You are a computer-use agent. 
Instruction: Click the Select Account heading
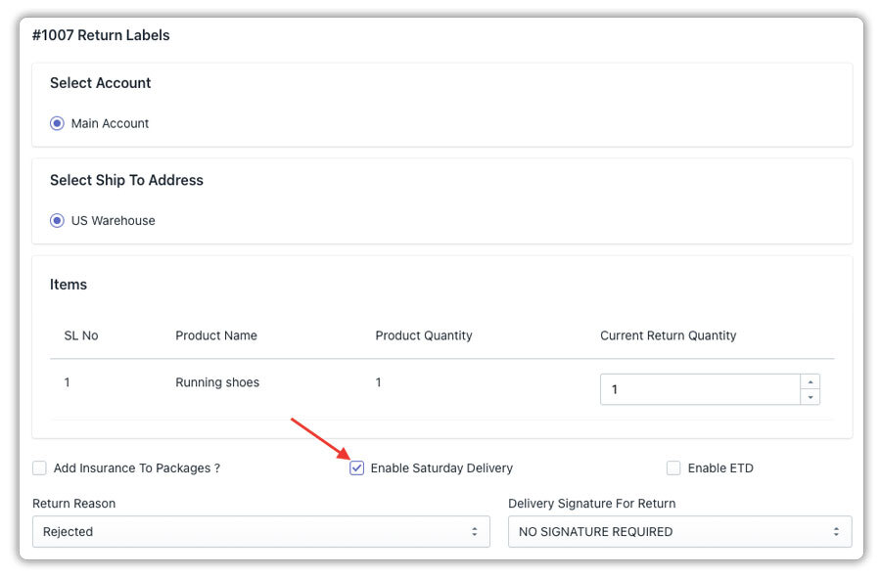pos(101,83)
